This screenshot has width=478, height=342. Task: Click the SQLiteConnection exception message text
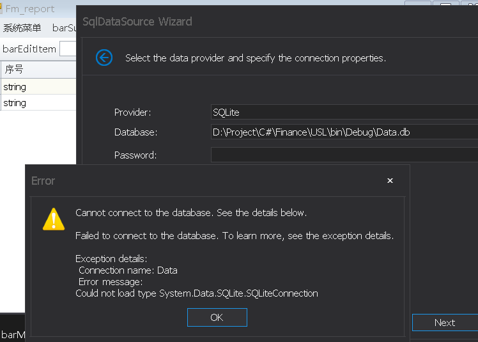pyautogui.click(x=197, y=293)
